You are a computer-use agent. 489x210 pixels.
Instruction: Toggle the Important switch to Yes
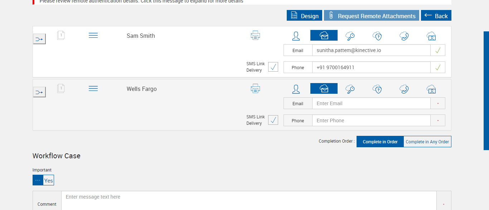pyautogui.click(x=48, y=180)
